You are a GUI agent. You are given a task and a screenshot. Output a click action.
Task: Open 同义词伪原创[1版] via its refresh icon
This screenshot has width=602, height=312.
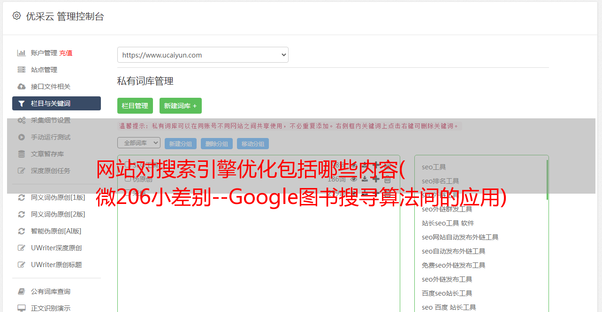pyautogui.click(x=22, y=197)
